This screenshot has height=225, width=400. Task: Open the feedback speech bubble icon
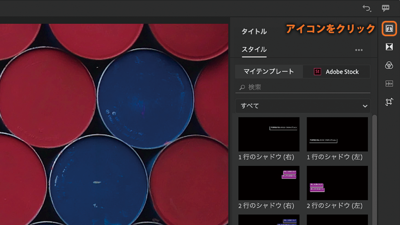385,8
